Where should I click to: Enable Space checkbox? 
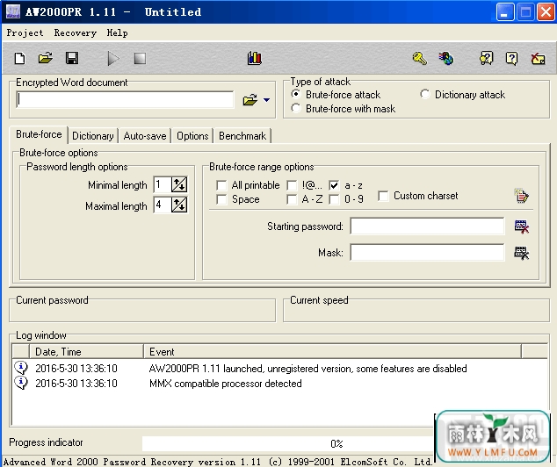(x=221, y=199)
